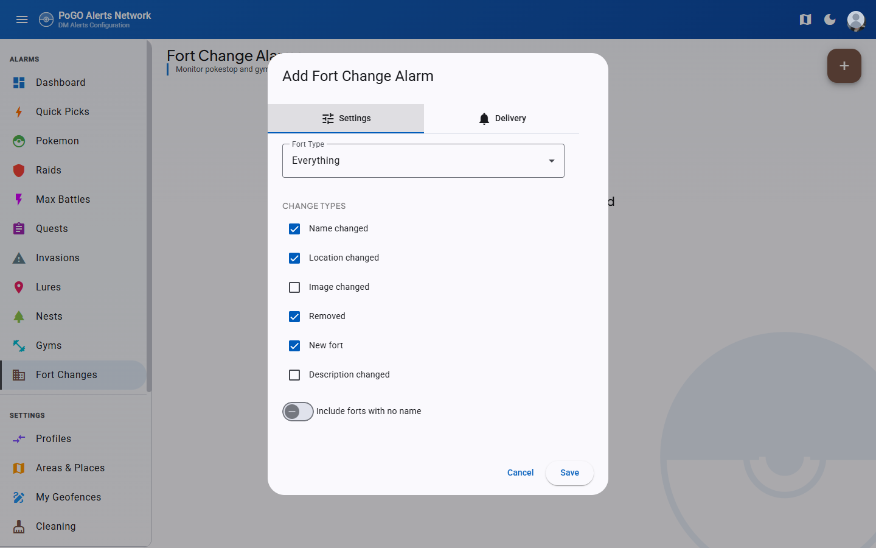The image size is (876, 548).
Task: Click the Quests clipboard icon
Action: pyautogui.click(x=19, y=229)
